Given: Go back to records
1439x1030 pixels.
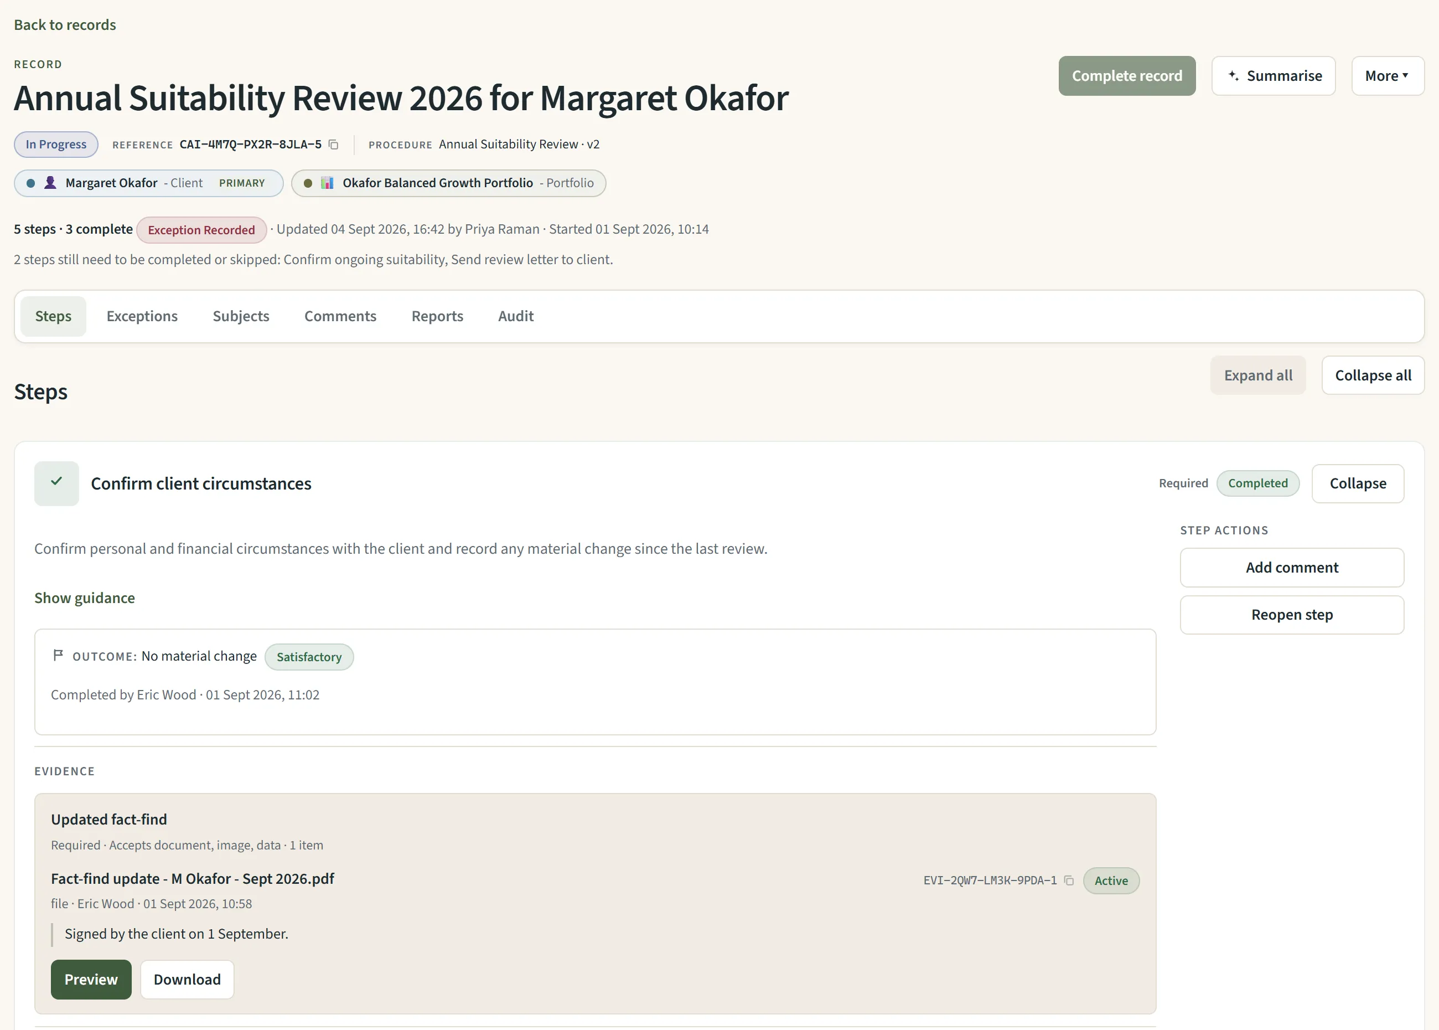Looking at the screenshot, I should point(65,25).
